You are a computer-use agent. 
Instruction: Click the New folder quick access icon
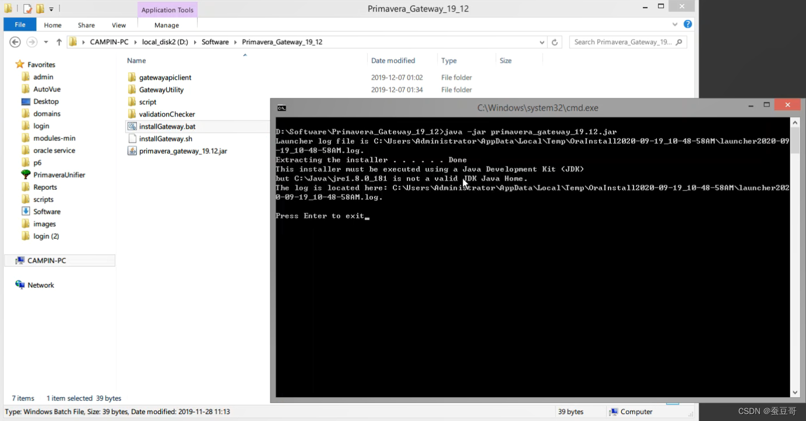click(x=40, y=9)
